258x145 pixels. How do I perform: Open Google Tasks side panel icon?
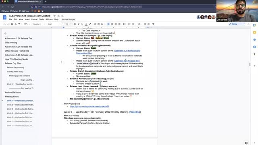tap(254, 39)
